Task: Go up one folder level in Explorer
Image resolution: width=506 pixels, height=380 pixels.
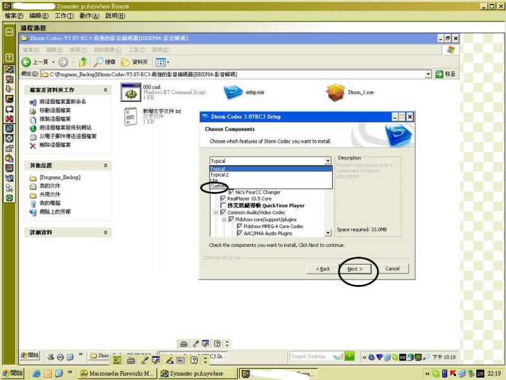Action: (x=83, y=62)
